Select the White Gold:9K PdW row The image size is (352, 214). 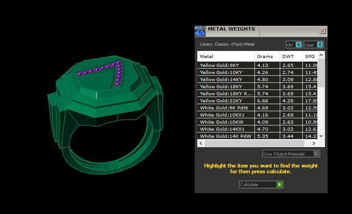point(258,108)
